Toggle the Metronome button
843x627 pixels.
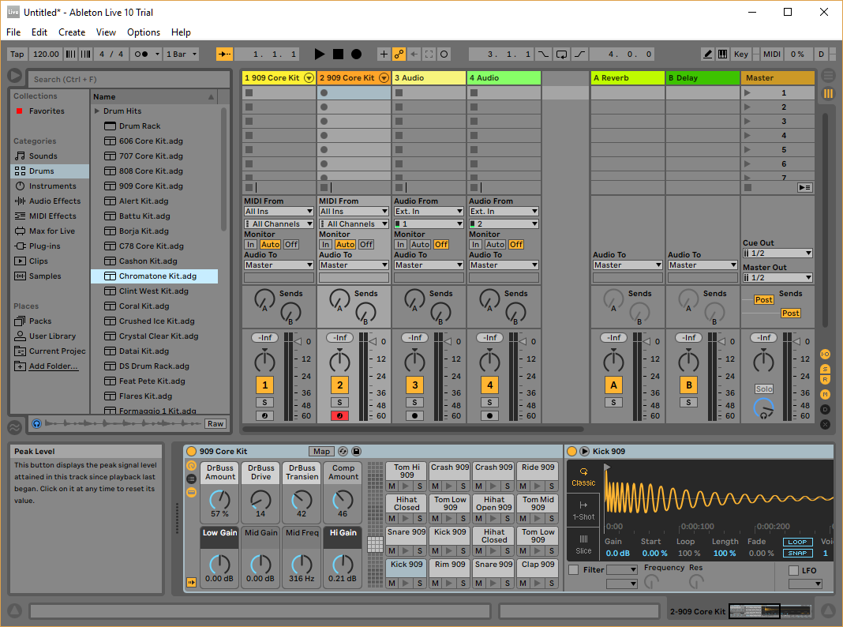pyautogui.click(x=140, y=54)
